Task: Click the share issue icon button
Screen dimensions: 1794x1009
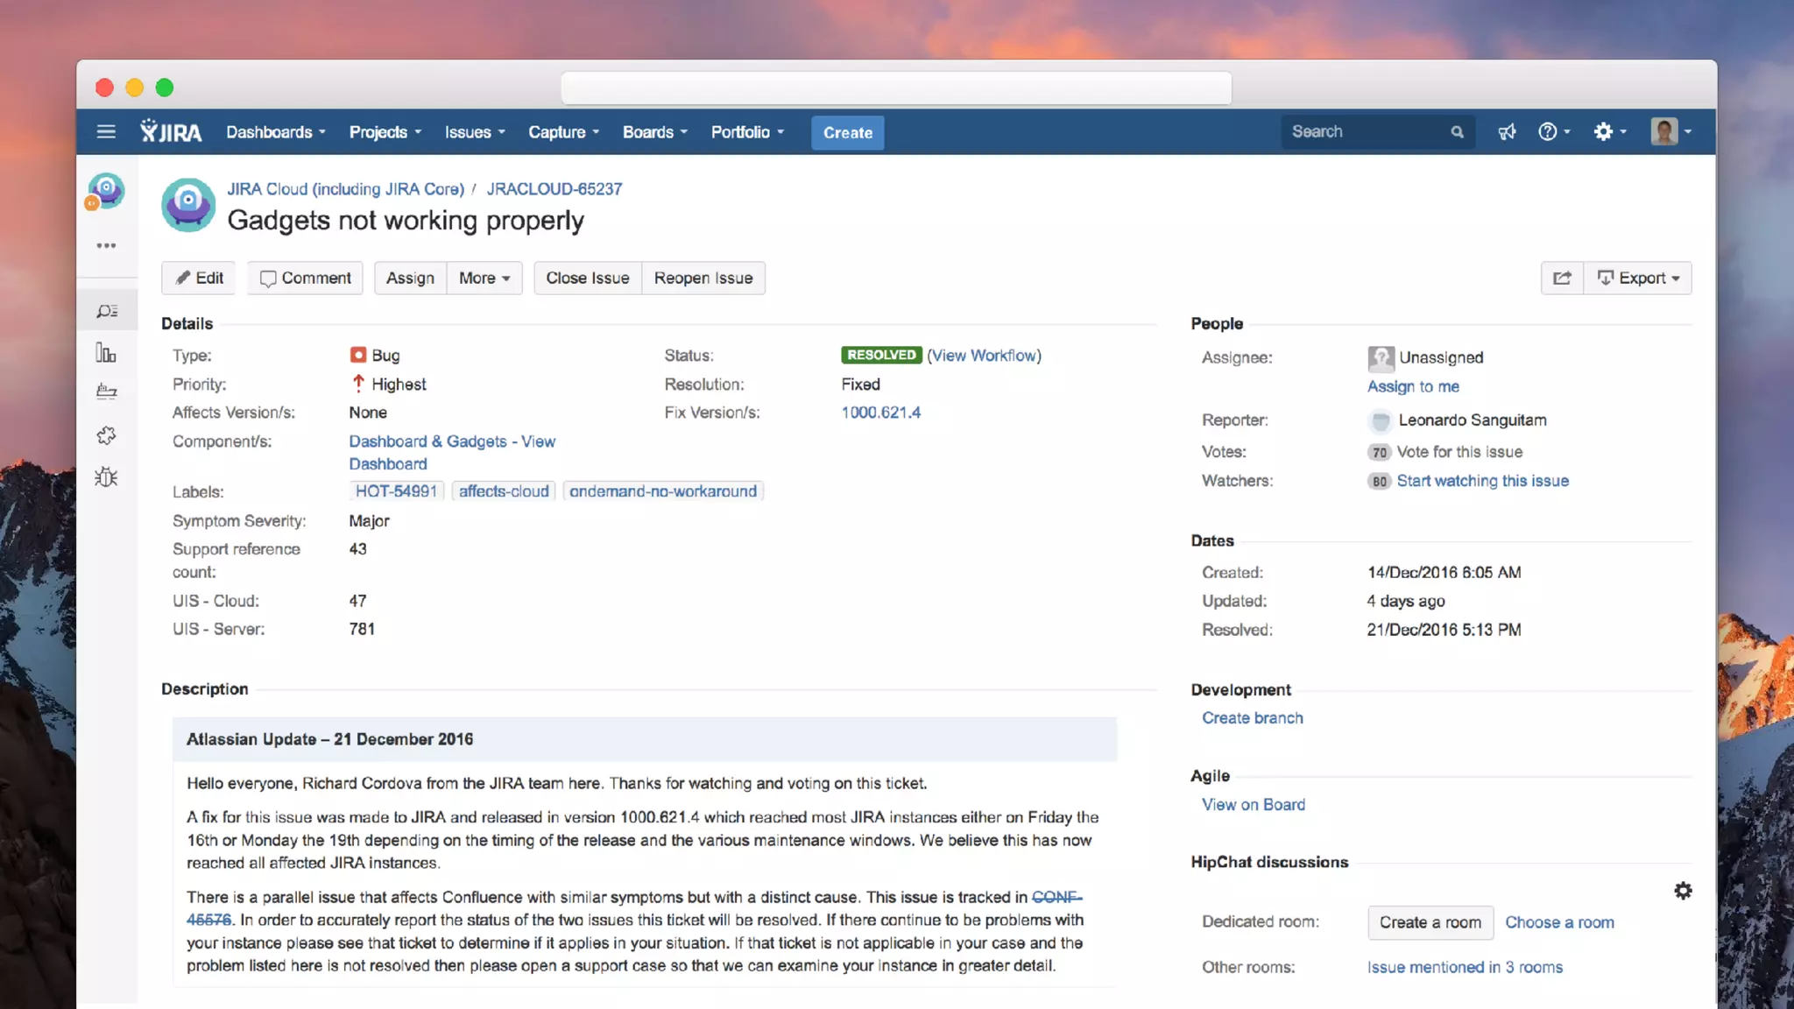Action: [x=1562, y=279]
